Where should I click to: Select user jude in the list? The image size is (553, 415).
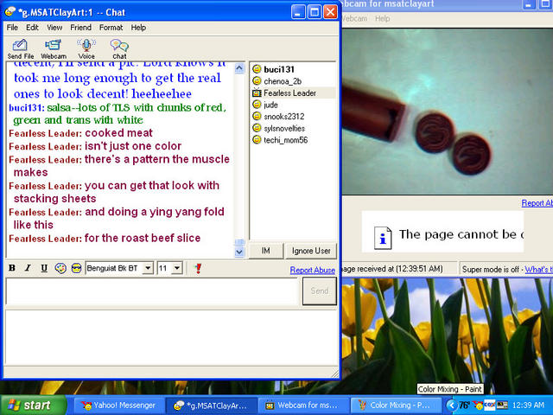[x=270, y=105]
